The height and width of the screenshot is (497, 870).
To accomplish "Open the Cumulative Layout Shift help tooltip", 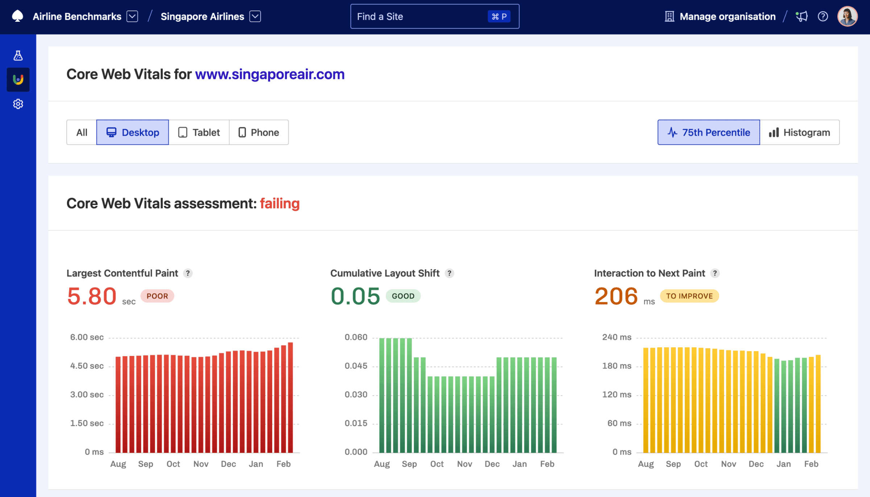I will click(x=449, y=273).
